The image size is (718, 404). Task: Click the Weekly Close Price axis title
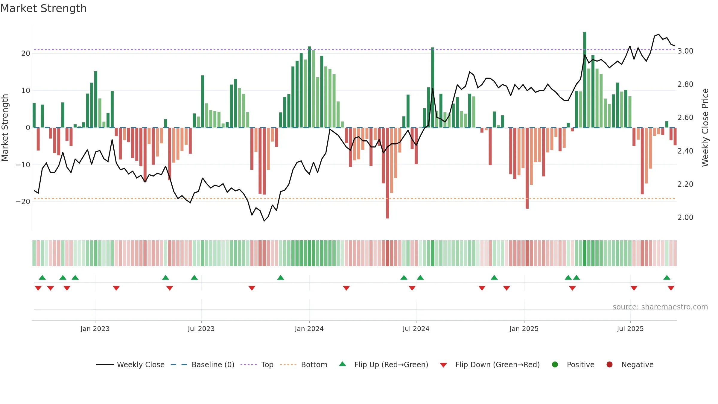pos(705,127)
